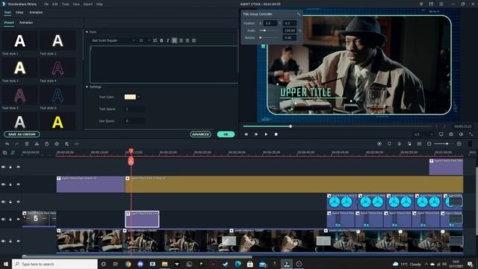Zoom out timeline with minus icon

(x=429, y=143)
